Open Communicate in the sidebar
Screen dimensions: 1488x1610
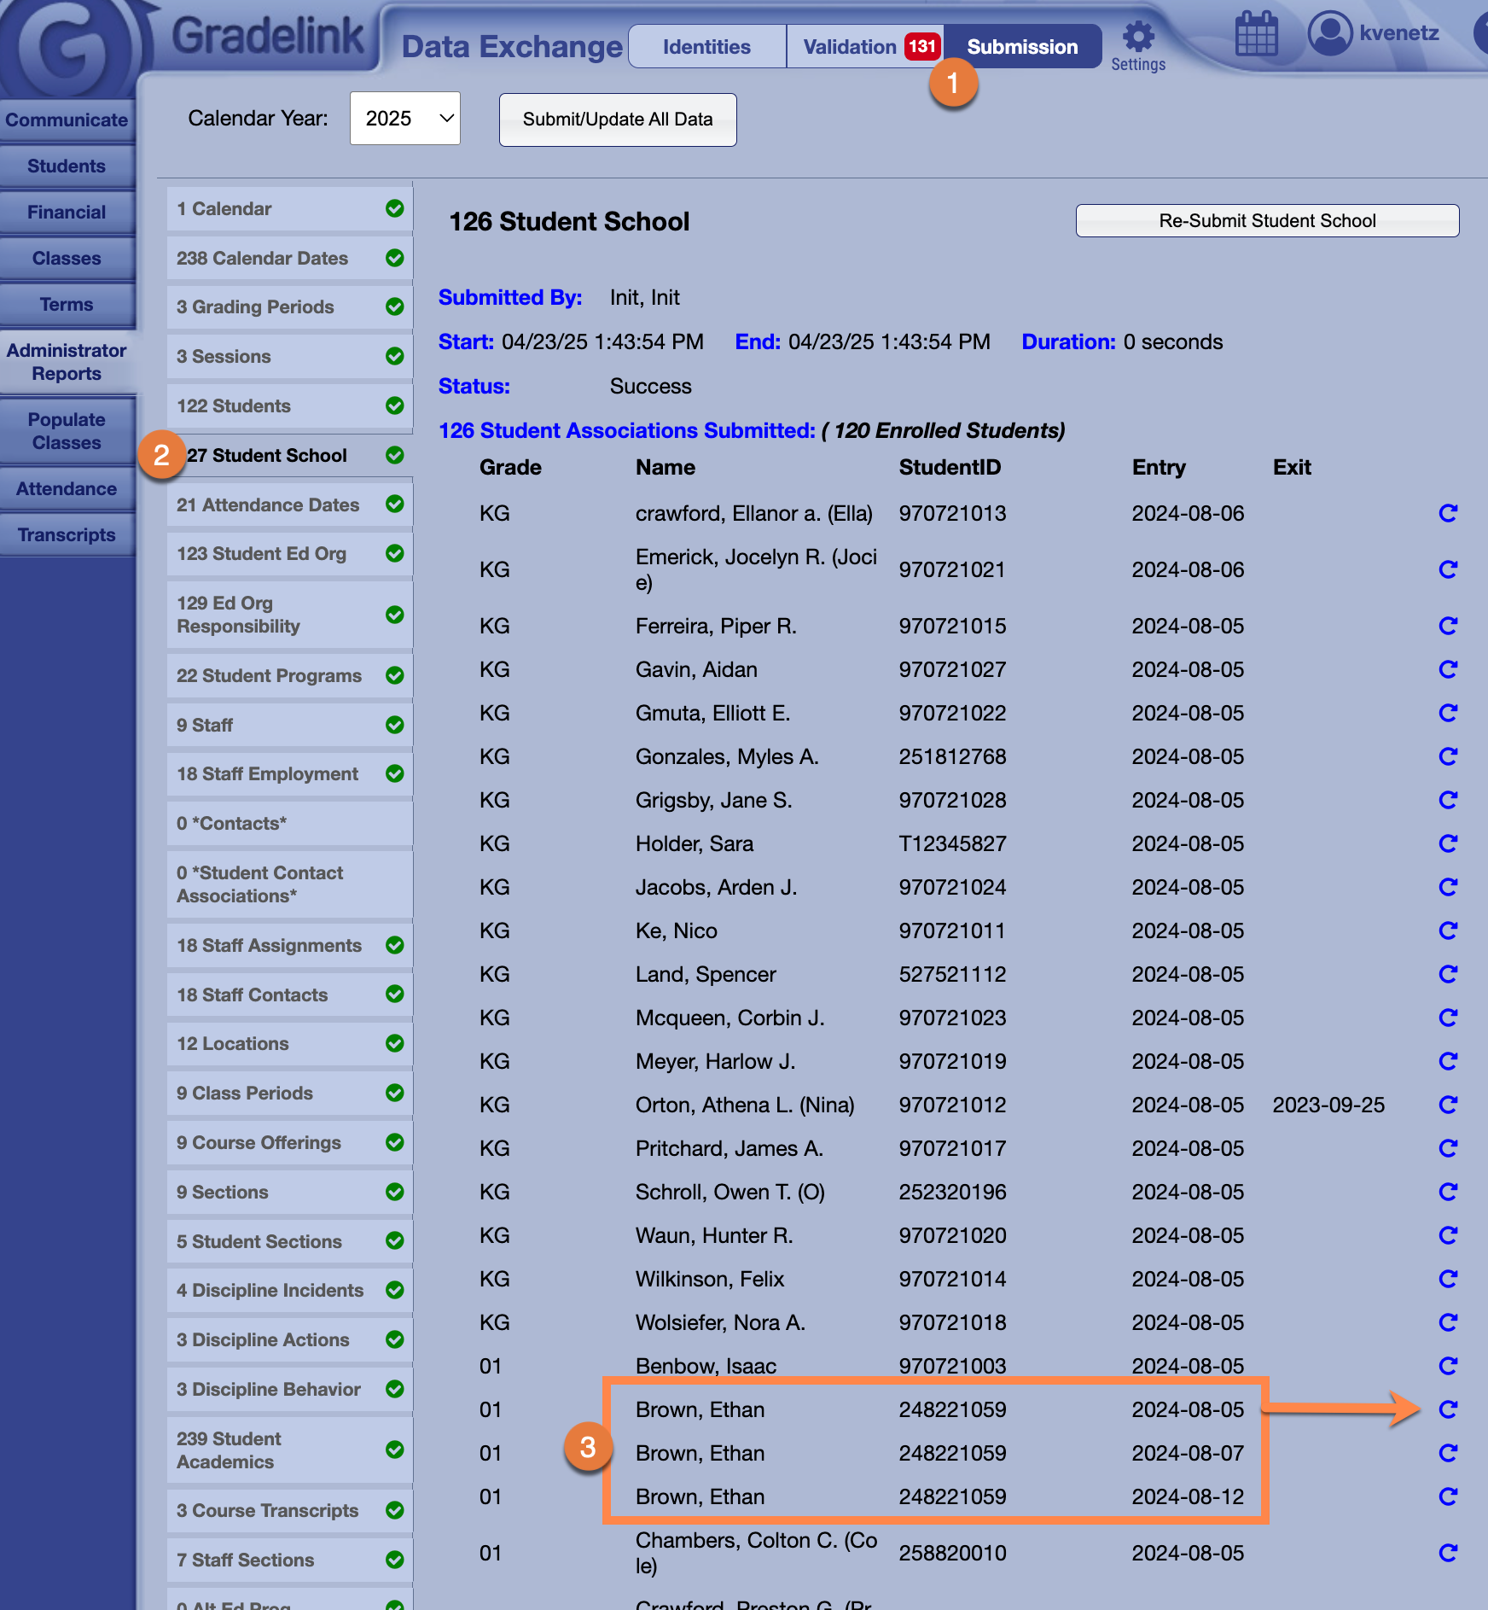67,120
